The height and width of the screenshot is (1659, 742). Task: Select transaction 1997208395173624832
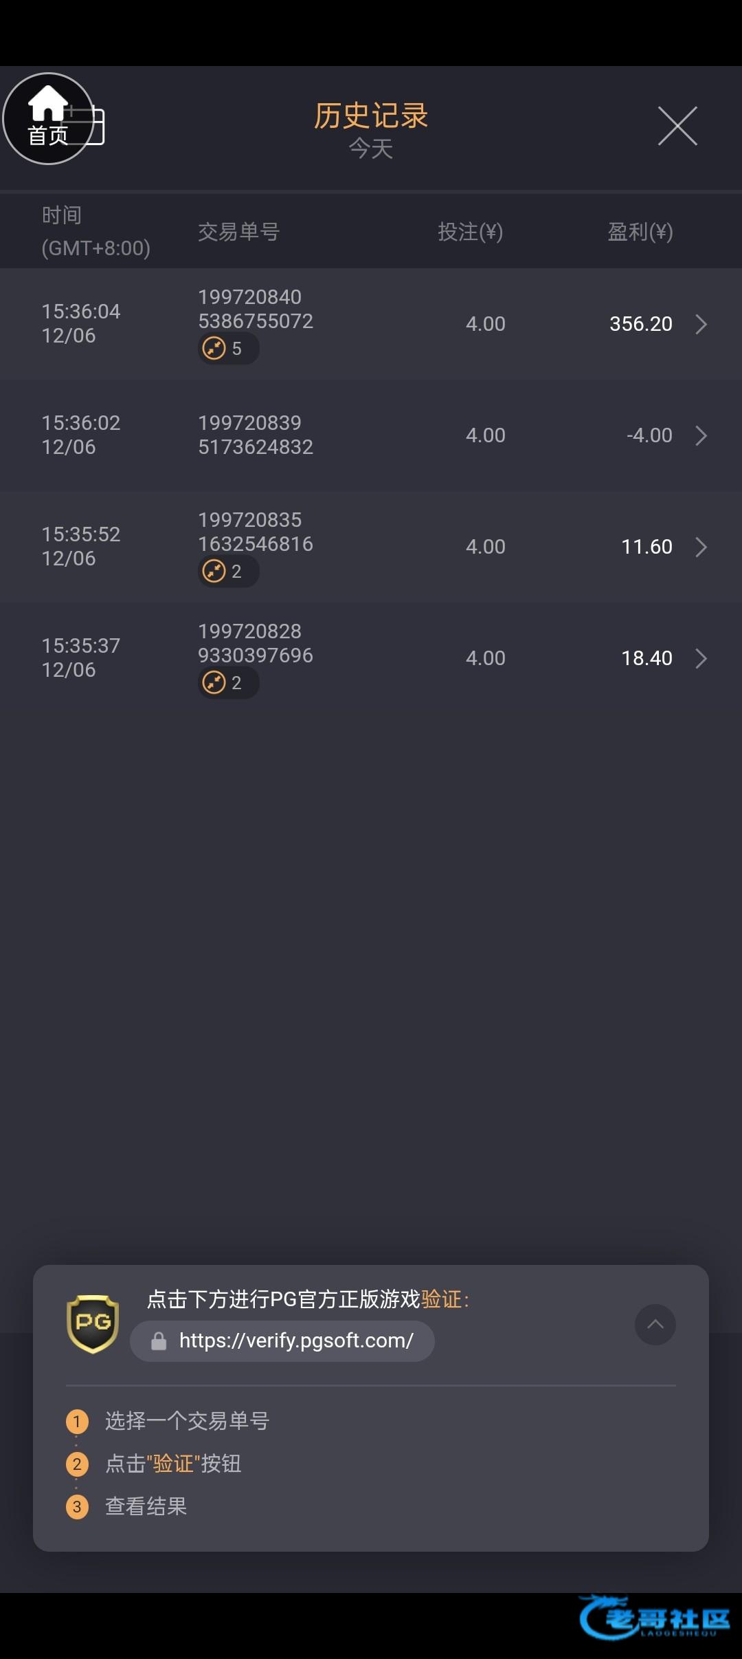tap(255, 435)
